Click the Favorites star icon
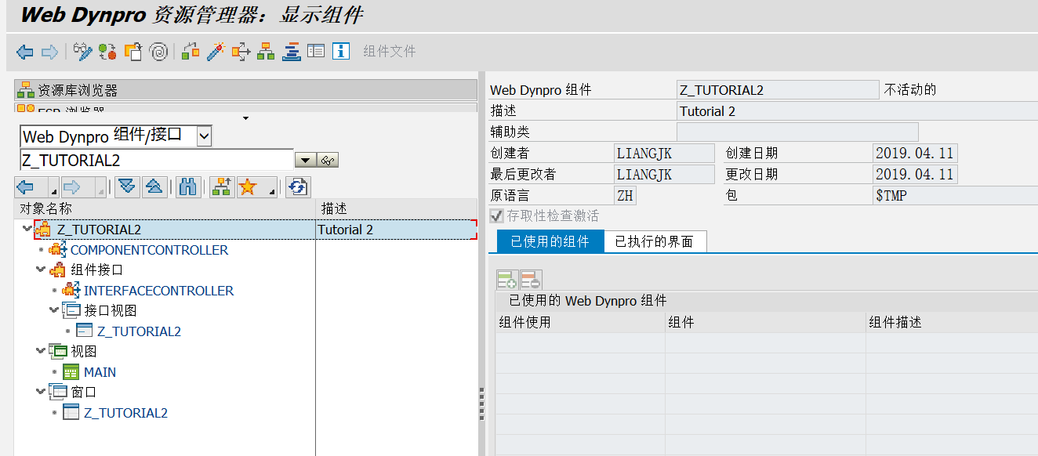This screenshot has width=1038, height=456. (249, 186)
